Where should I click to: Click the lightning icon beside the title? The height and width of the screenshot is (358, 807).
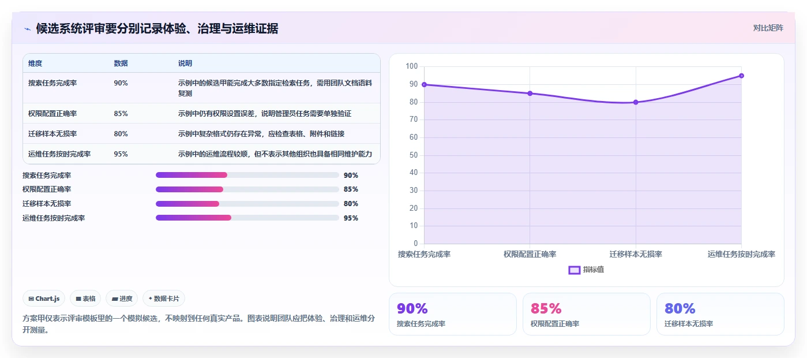coord(27,29)
